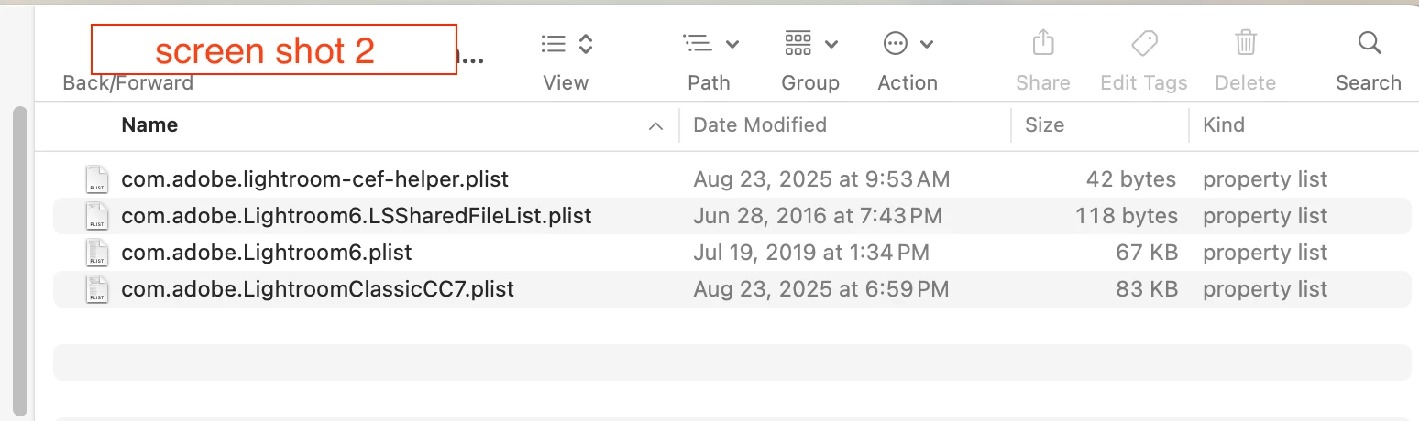Expand the Group dropdown chevron

pyautogui.click(x=831, y=44)
